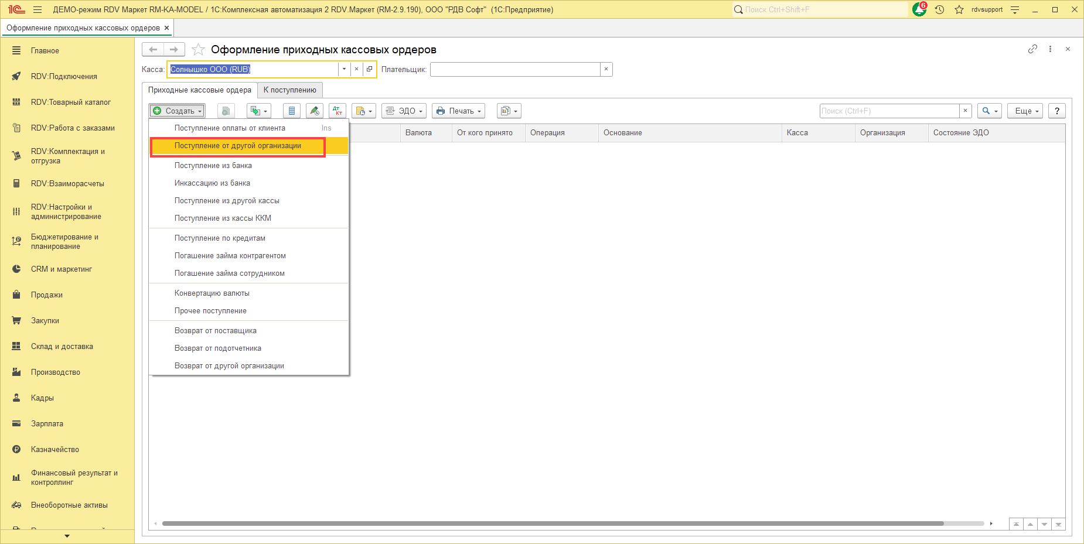Choose Возврат от поставщика from menu
Screen dimensions: 1084x544
pyautogui.click(x=216, y=331)
